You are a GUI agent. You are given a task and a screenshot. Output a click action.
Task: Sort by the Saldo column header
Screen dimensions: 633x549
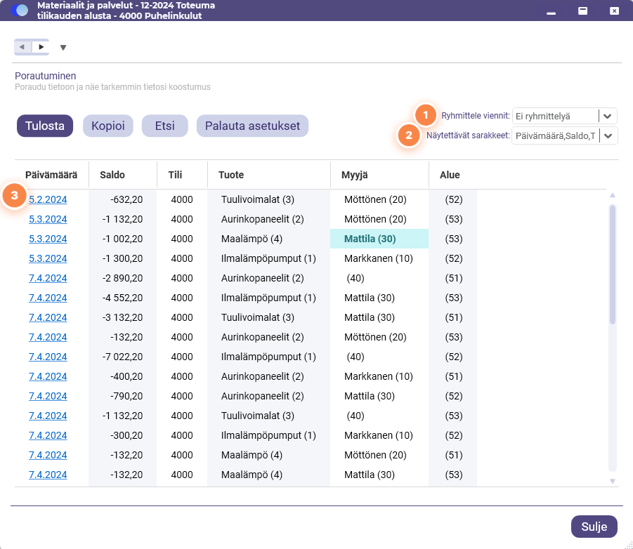[x=112, y=175]
